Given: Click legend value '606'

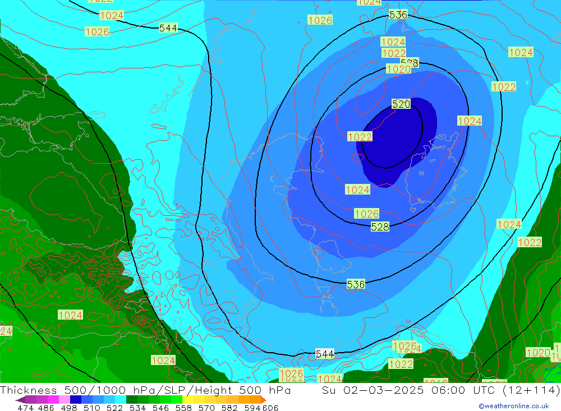Looking at the screenshot, I should 270,408.
